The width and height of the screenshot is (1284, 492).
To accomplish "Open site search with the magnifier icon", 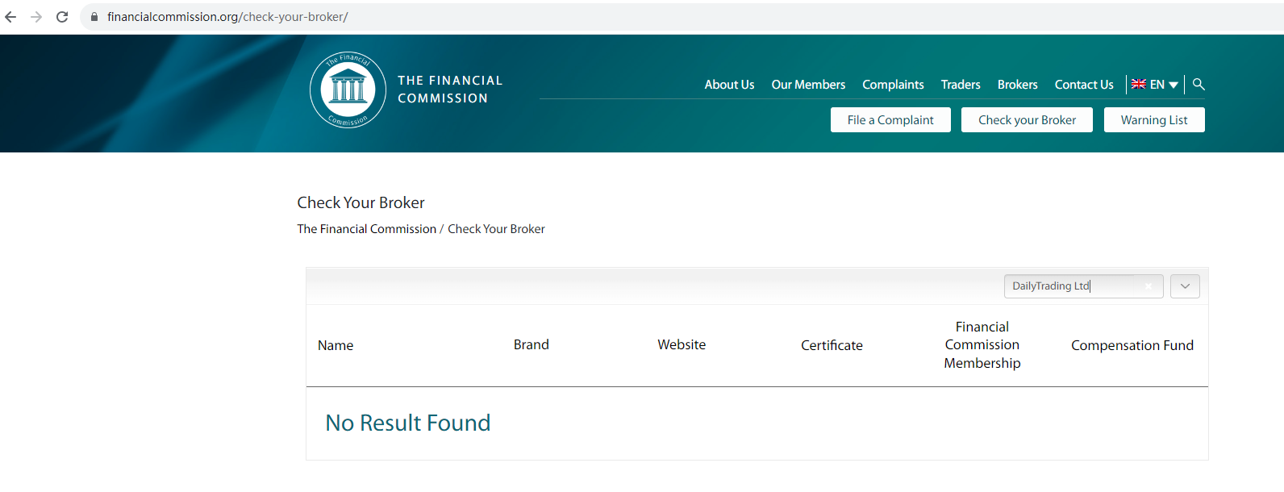I will (x=1199, y=84).
